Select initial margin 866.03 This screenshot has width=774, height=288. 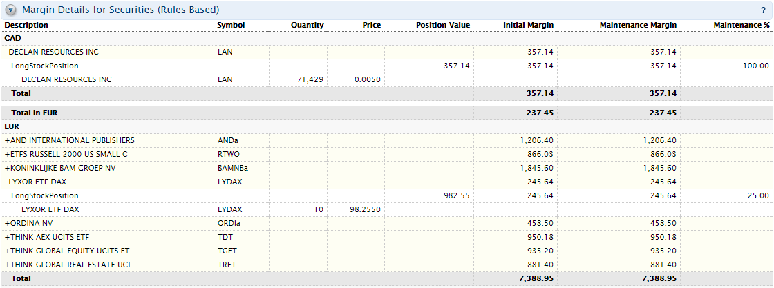coord(540,154)
